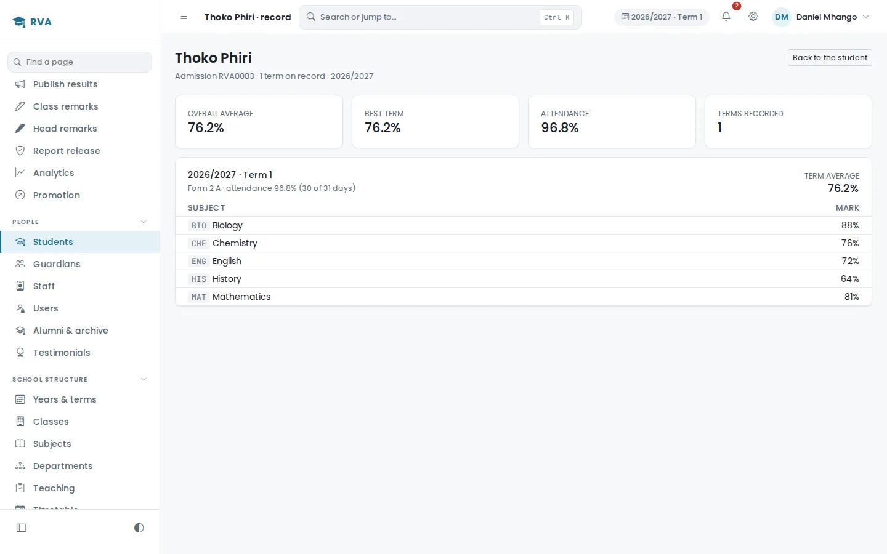Screen dimensions: 887x554
Task: Click the Testimonials award icon
Action: pyautogui.click(x=20, y=353)
